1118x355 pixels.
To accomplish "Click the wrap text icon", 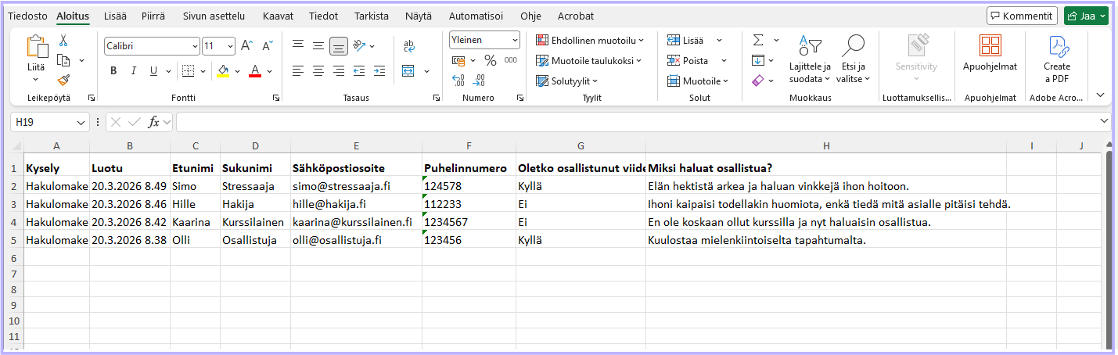I will click(408, 46).
